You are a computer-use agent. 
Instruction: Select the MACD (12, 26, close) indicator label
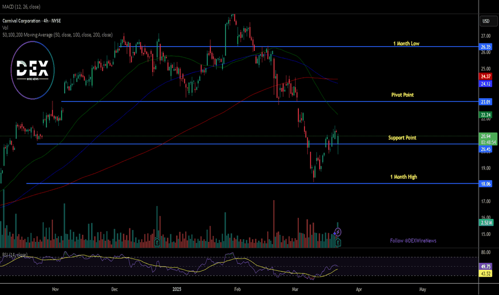point(21,6)
